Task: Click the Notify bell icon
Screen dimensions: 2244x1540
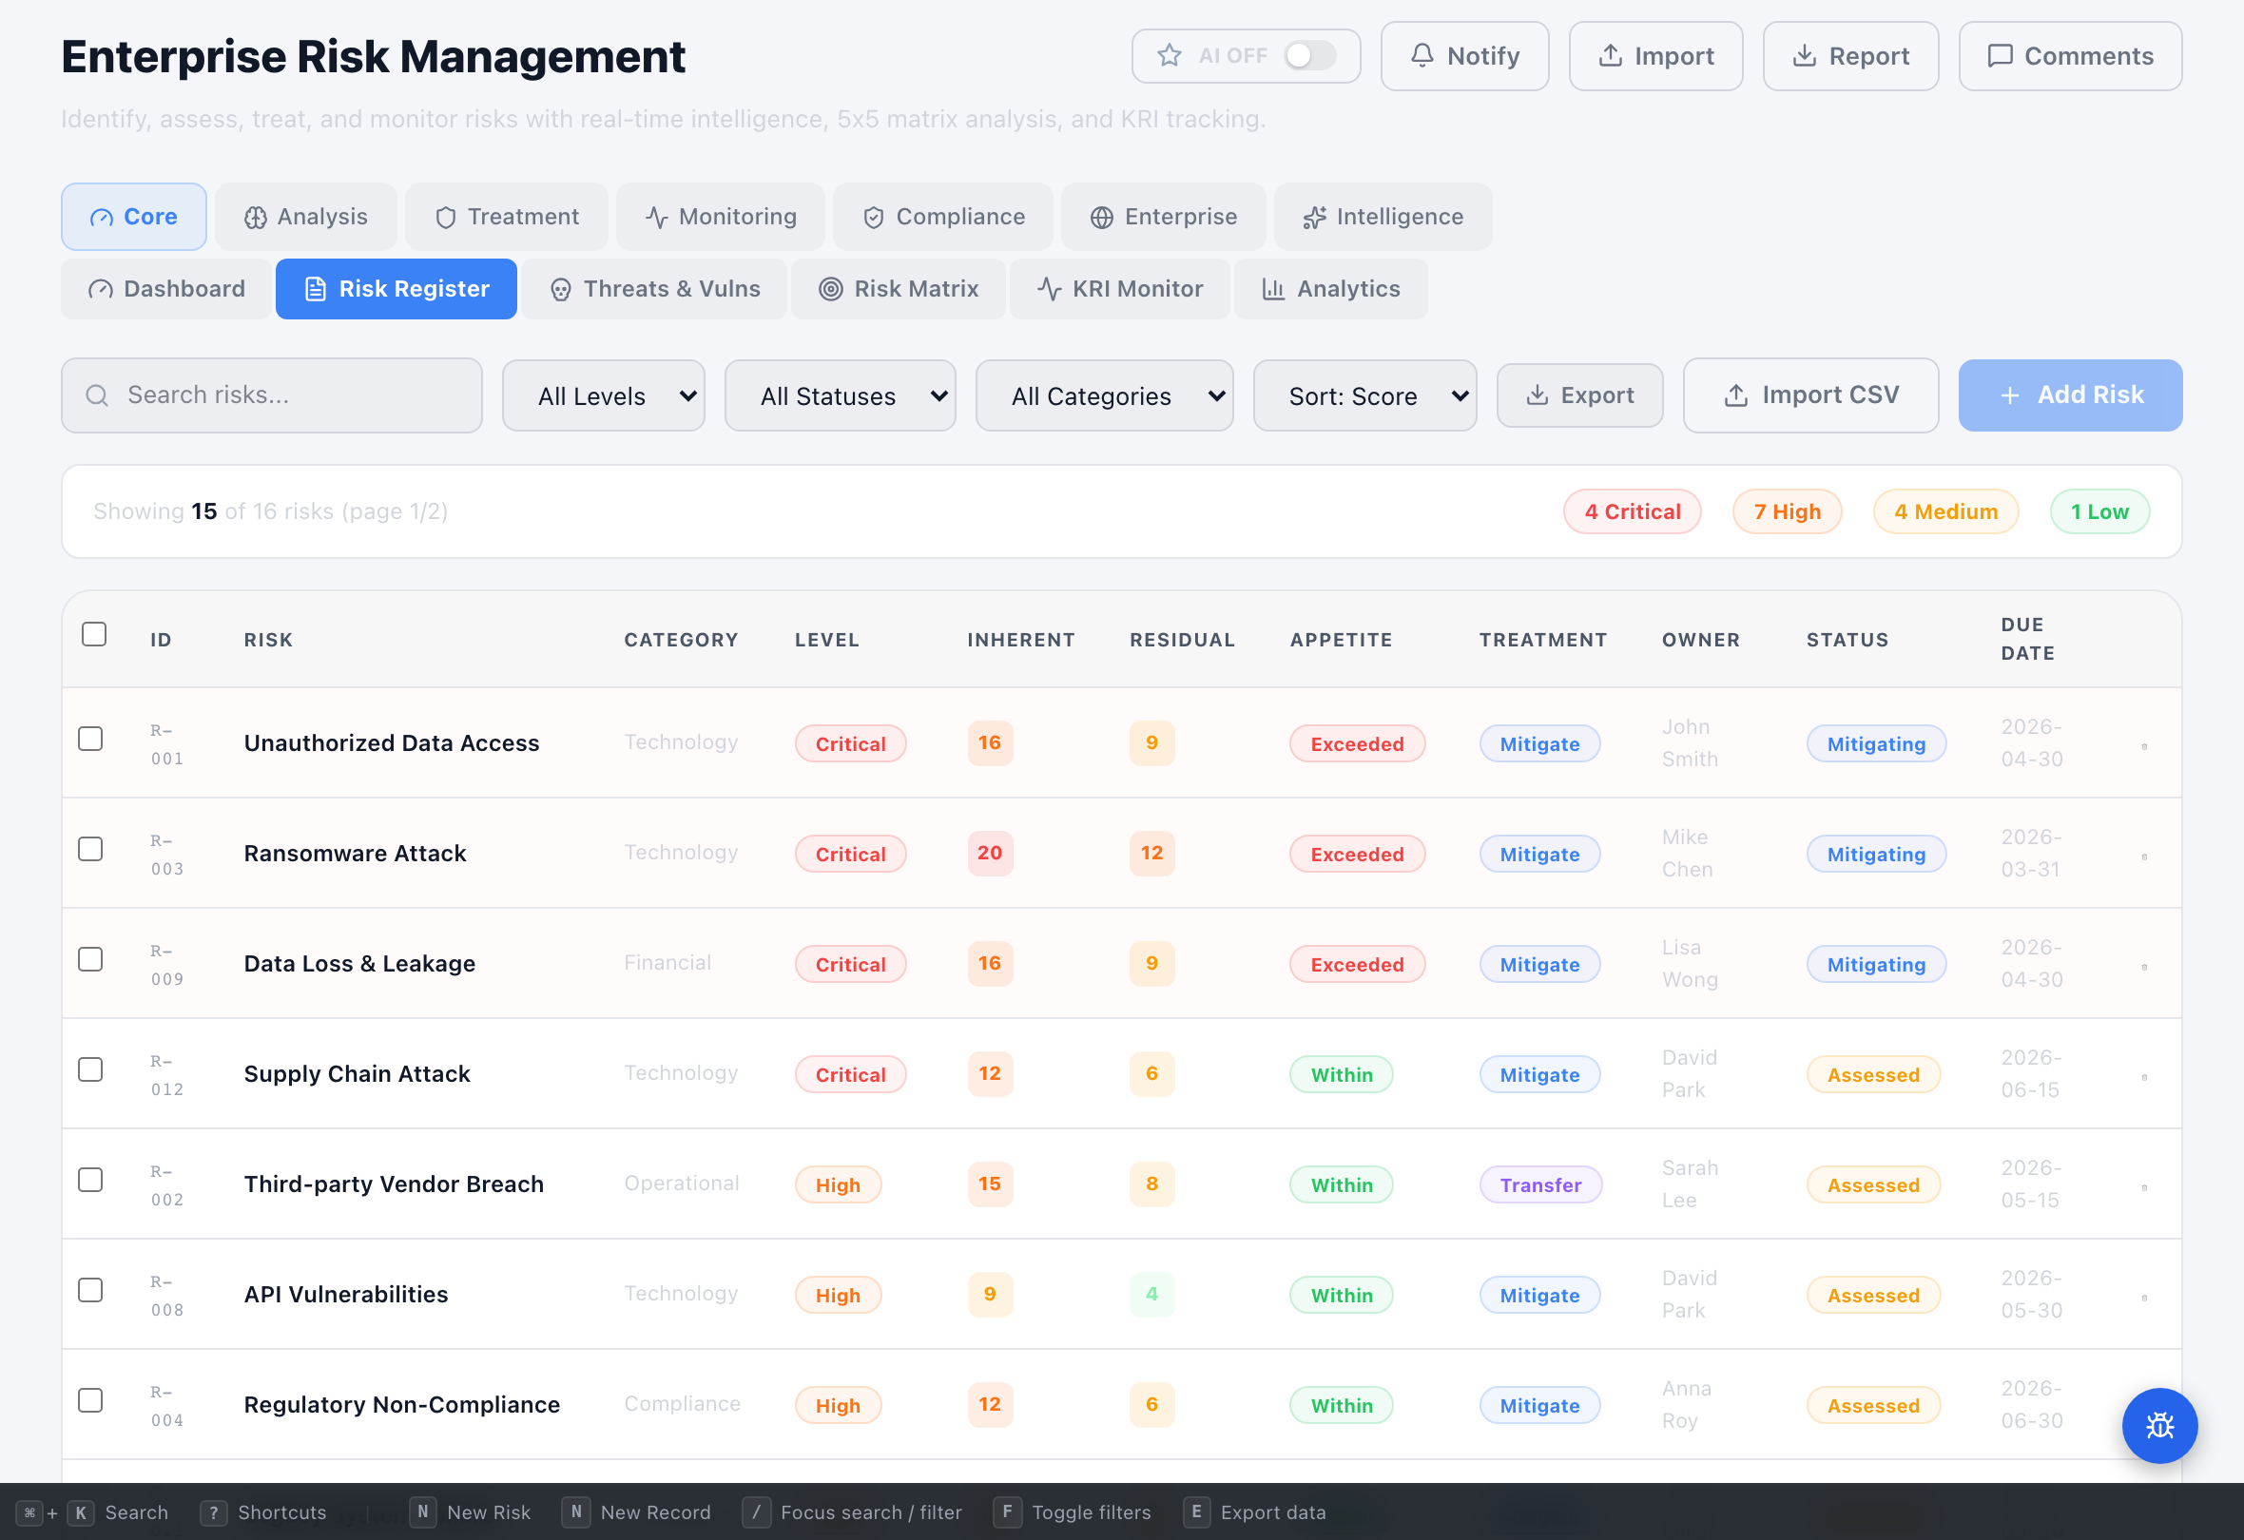Action: tap(1422, 55)
